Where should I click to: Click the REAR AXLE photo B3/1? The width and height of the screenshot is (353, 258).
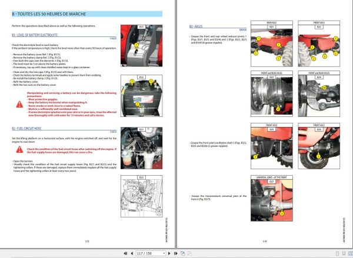pyautogui.click(x=272, y=43)
